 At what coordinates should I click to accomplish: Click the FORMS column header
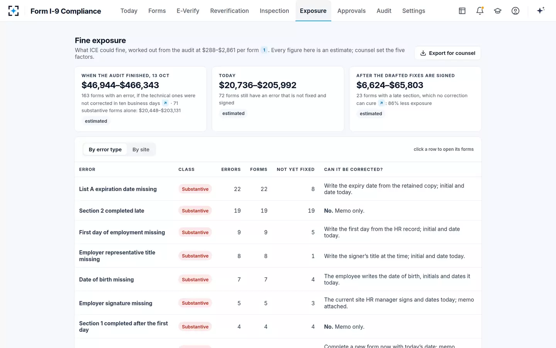click(259, 169)
